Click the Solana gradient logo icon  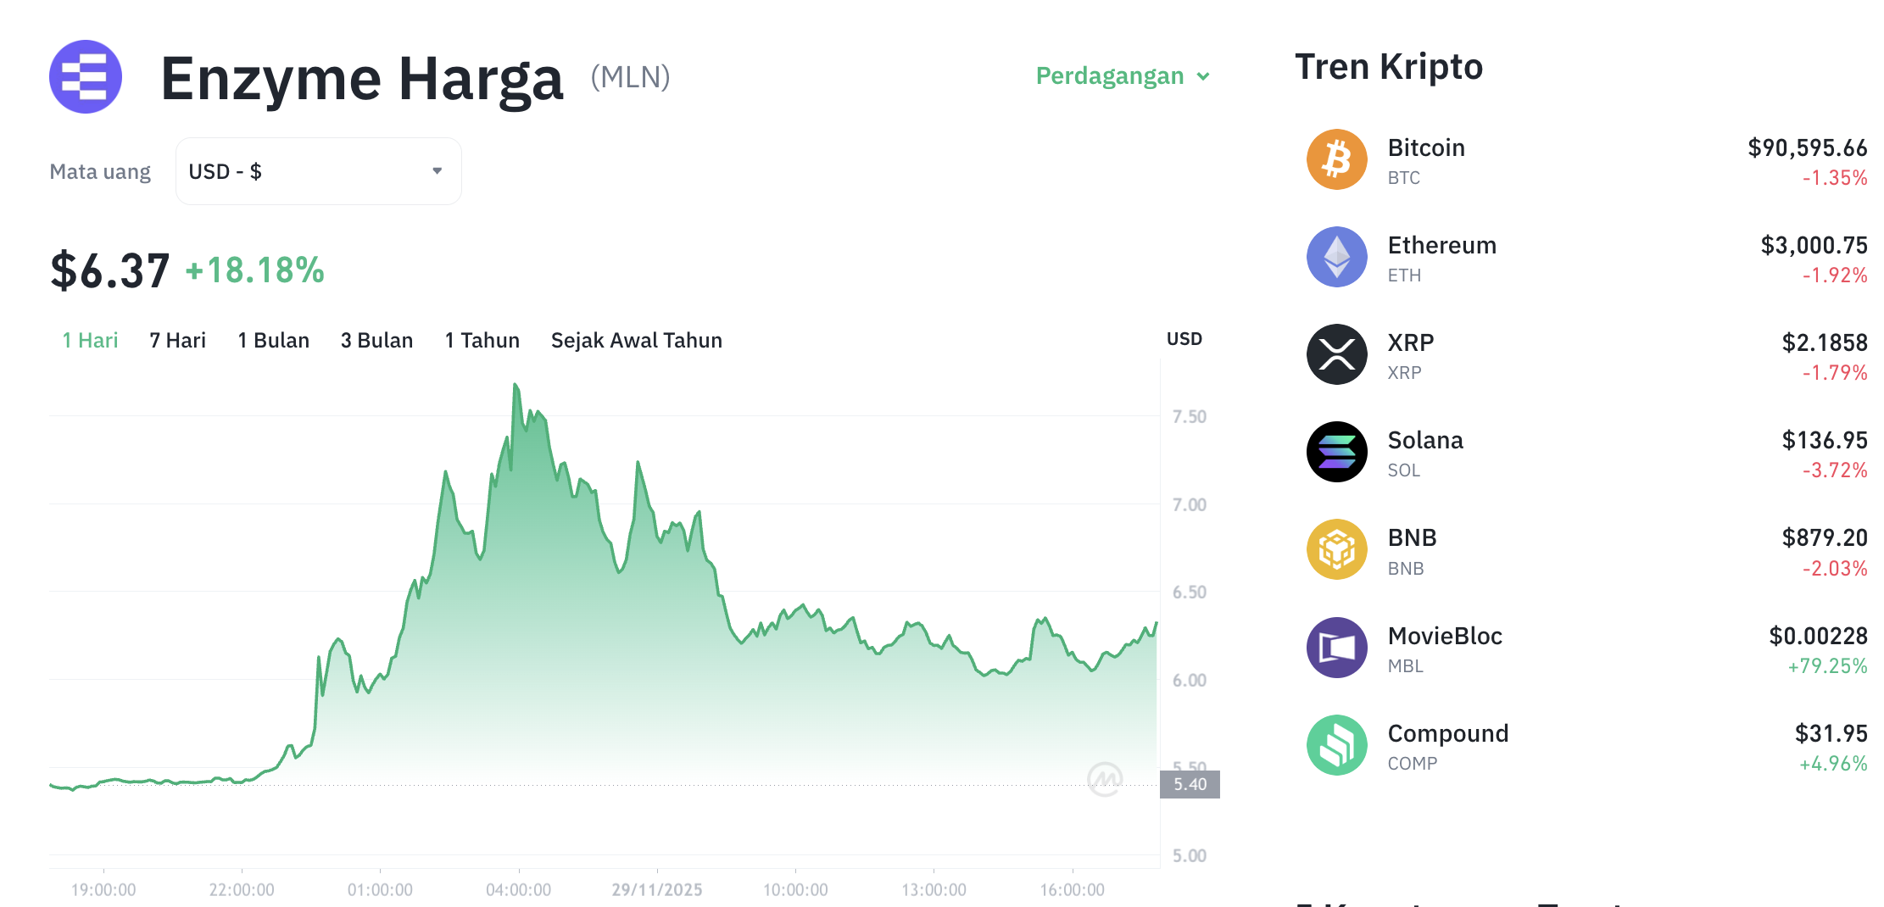coord(1337,452)
